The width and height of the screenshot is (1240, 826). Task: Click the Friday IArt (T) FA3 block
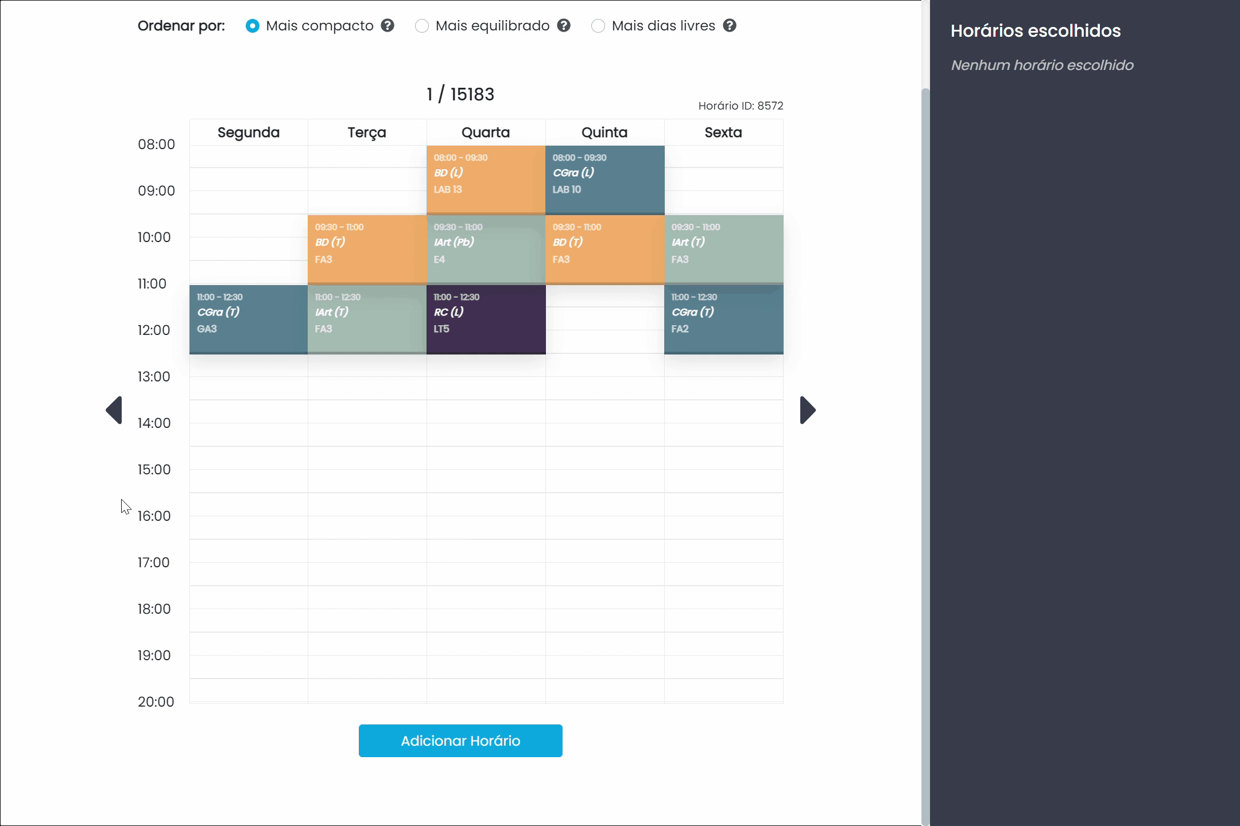pos(723,250)
